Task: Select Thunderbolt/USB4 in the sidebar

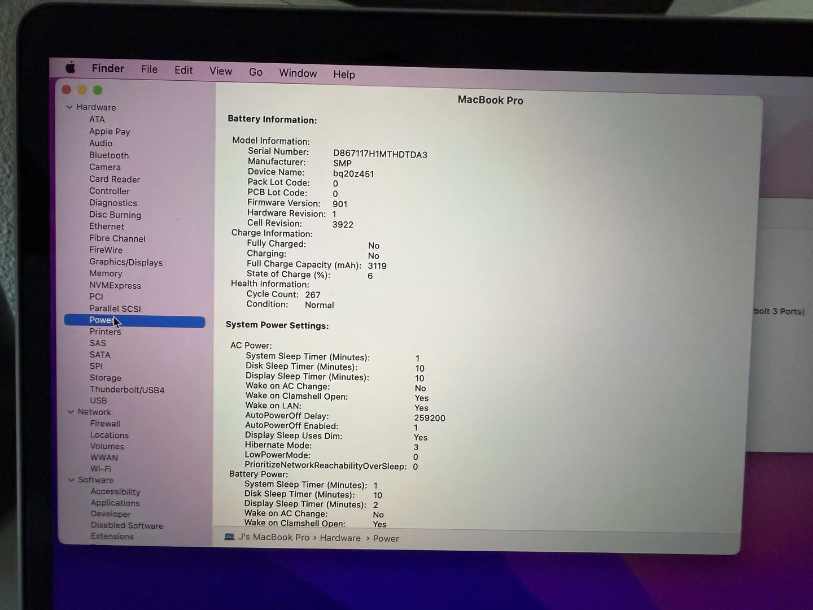Action: (127, 390)
